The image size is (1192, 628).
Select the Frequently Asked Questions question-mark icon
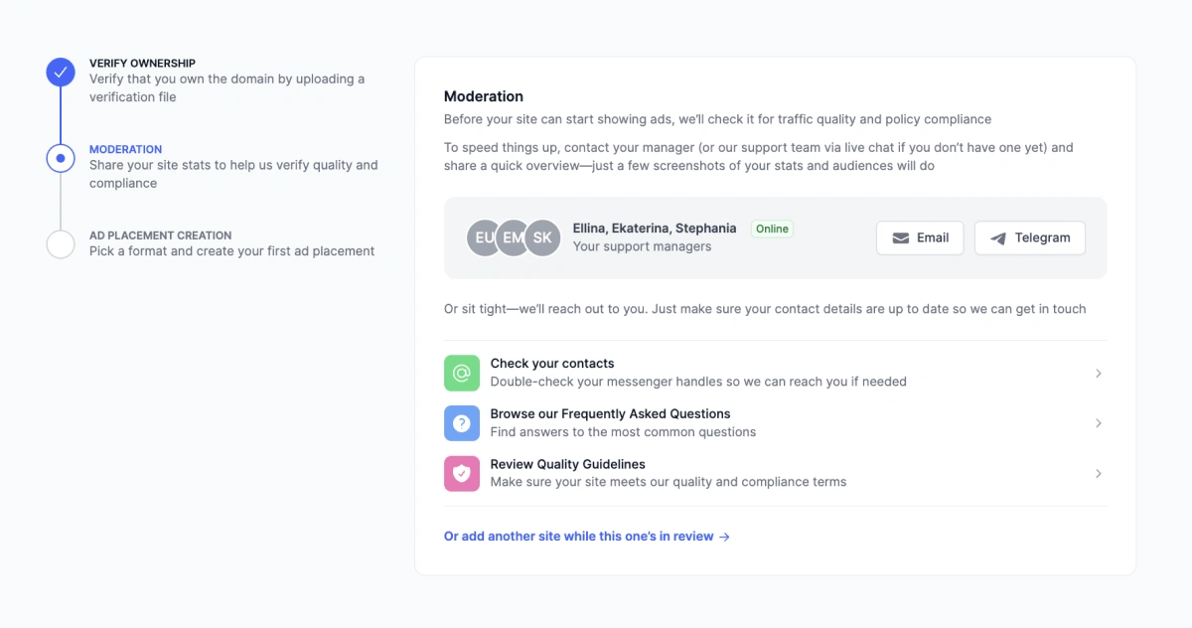(461, 423)
